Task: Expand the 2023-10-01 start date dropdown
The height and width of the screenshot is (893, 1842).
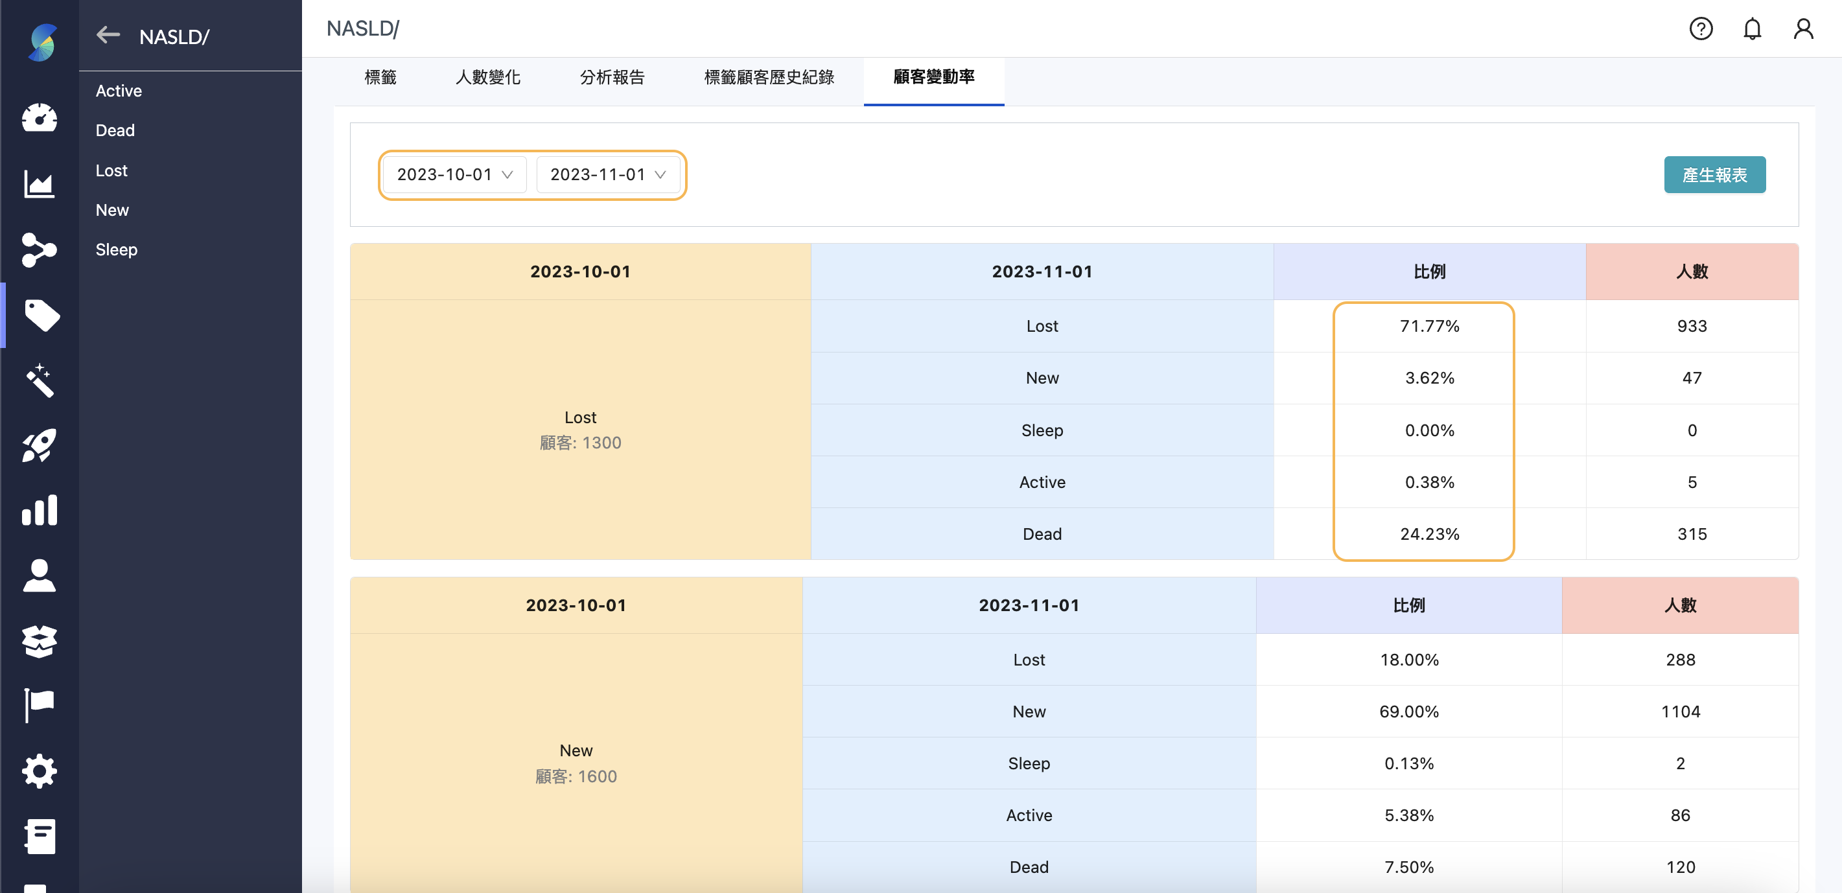Action: click(455, 174)
